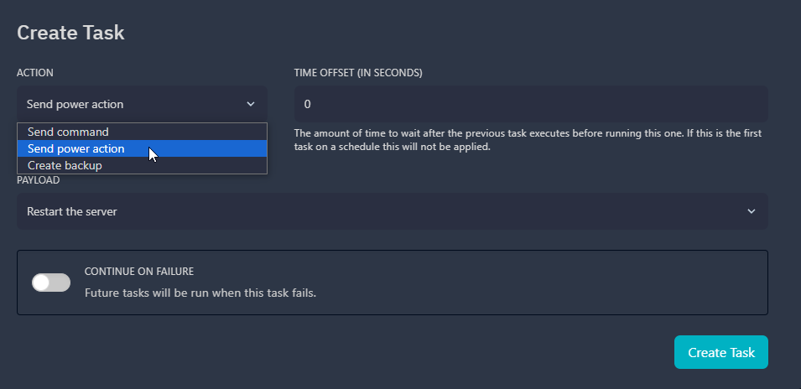Click the "TIME OFFSET (IN SECONDS)" label
Screen dimensions: 801x389
[x=358, y=73]
